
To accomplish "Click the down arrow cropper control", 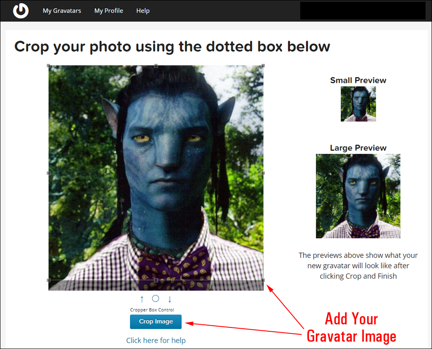I will pos(170,299).
